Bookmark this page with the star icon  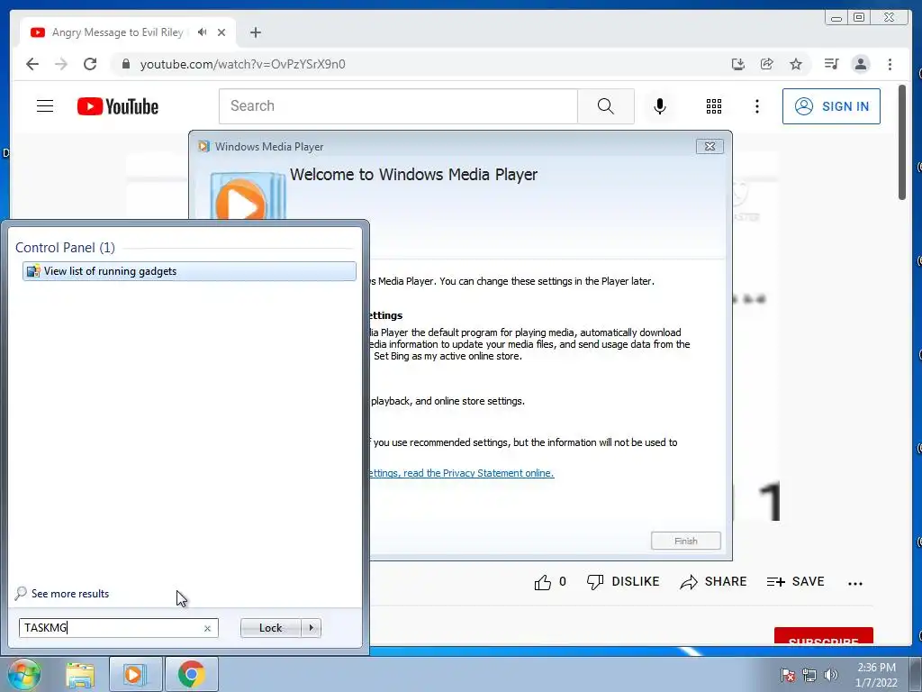(796, 64)
